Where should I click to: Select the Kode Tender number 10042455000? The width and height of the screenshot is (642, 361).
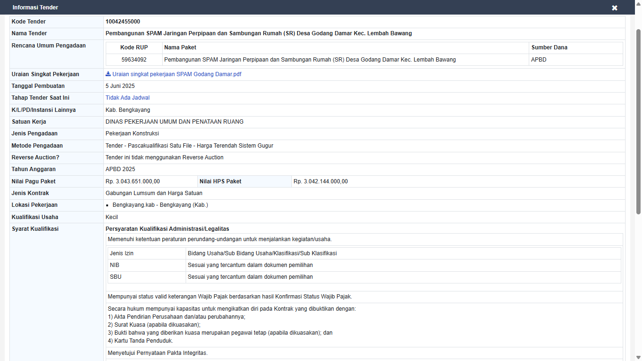123,22
